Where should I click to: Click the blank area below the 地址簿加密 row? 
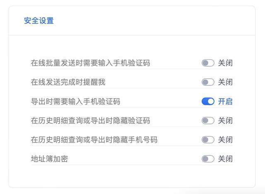coord(132,176)
